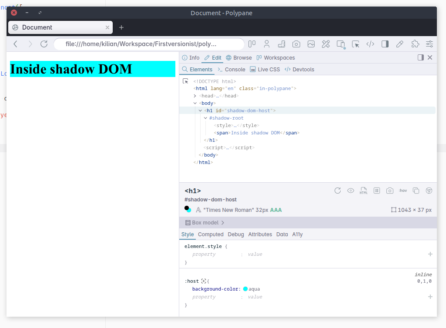Click the :host selector target icon
Screen dimensions: 446x328
point(204,281)
